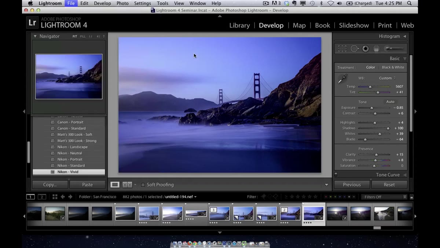This screenshot has width=440, height=248.
Task: Select the Adjustment Brush tool
Action: 394,48
